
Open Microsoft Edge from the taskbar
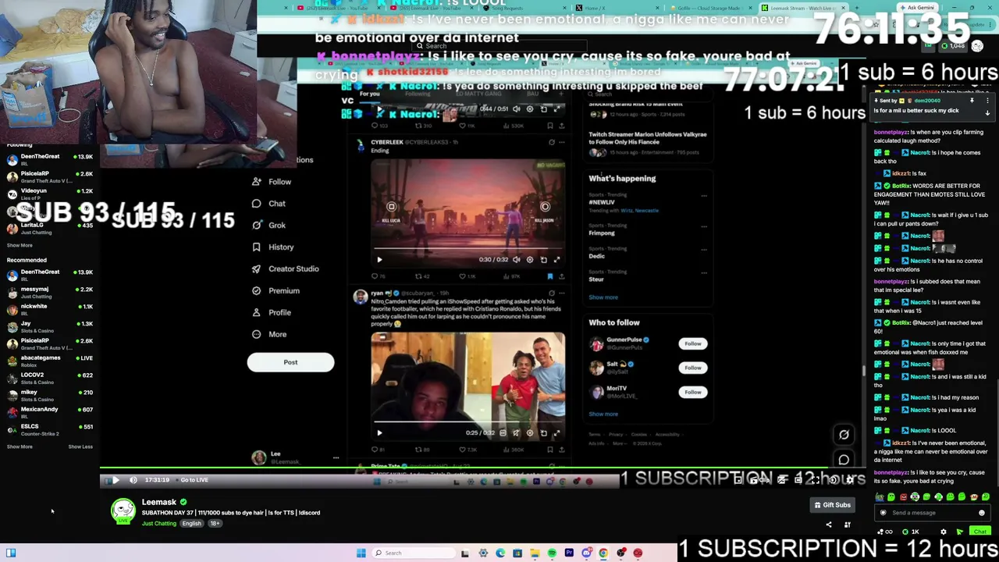(x=500, y=553)
